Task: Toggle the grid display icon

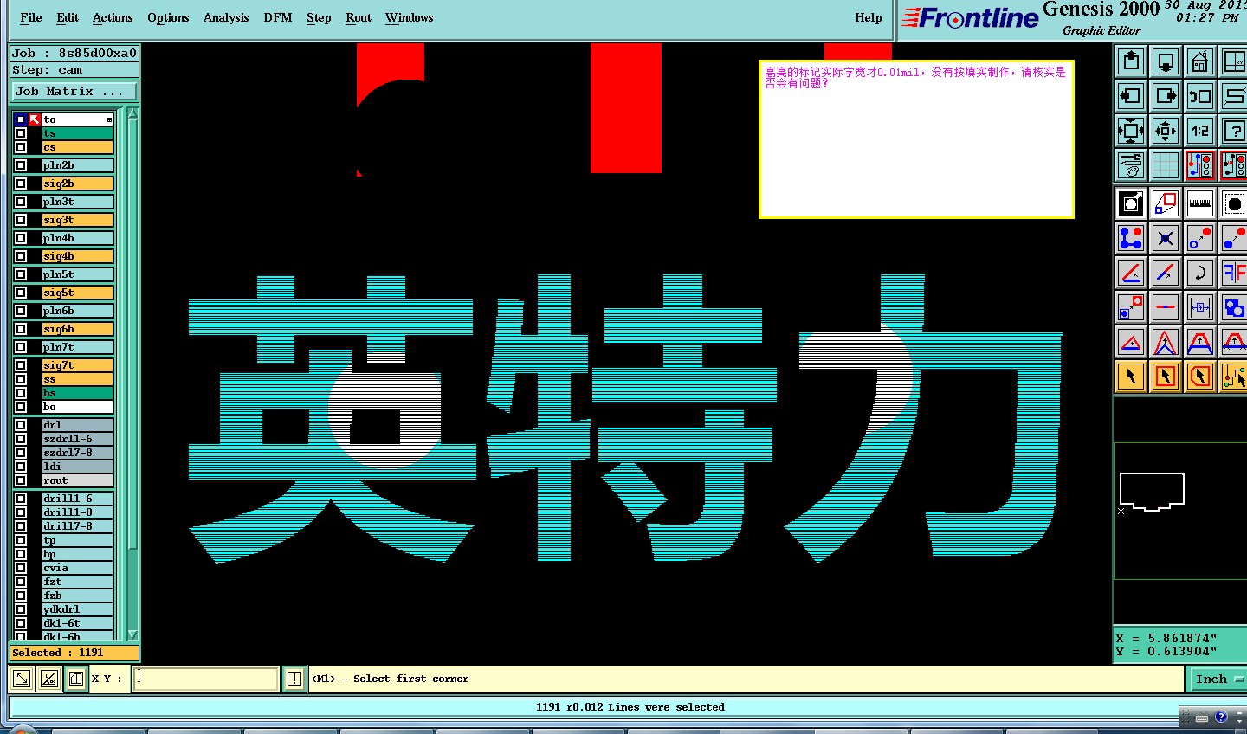Action: 1166,165
